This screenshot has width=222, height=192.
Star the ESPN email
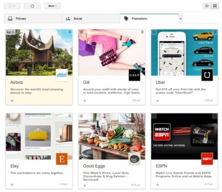tap(157, 185)
